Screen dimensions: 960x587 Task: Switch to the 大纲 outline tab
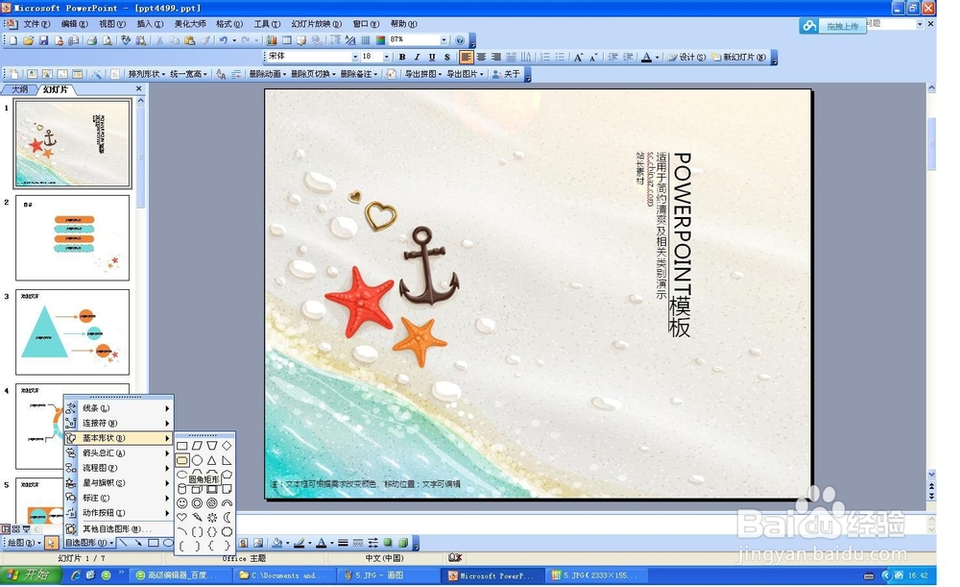coord(19,89)
